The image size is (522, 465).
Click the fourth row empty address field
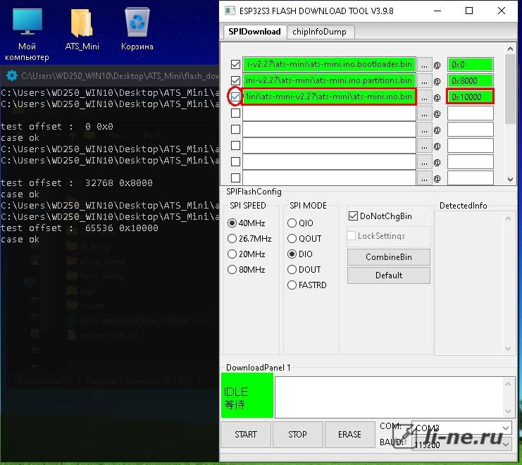470,113
